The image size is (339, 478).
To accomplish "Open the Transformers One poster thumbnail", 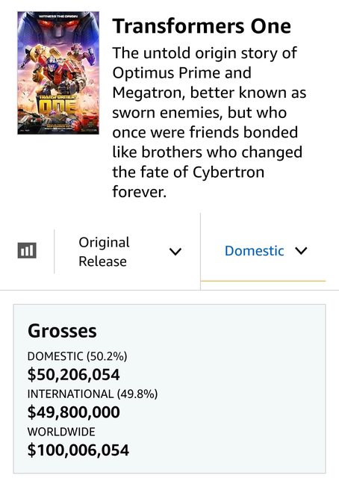I will click(58, 73).
